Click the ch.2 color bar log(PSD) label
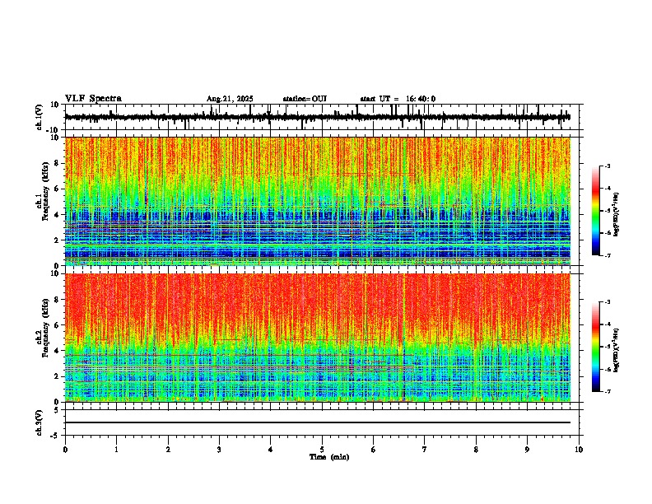Screen dimensions: 652x504 tap(617, 350)
